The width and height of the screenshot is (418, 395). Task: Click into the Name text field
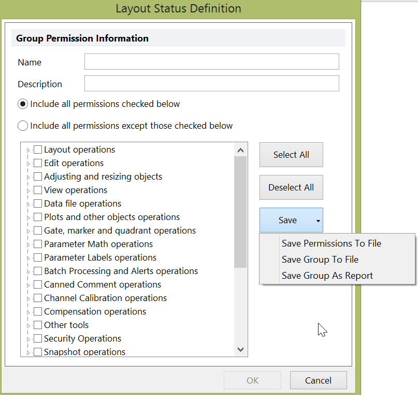click(211, 62)
